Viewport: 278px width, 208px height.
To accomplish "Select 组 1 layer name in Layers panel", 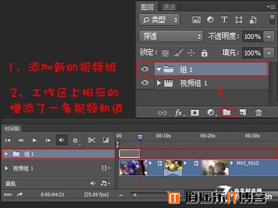I will pyautogui.click(x=186, y=69).
